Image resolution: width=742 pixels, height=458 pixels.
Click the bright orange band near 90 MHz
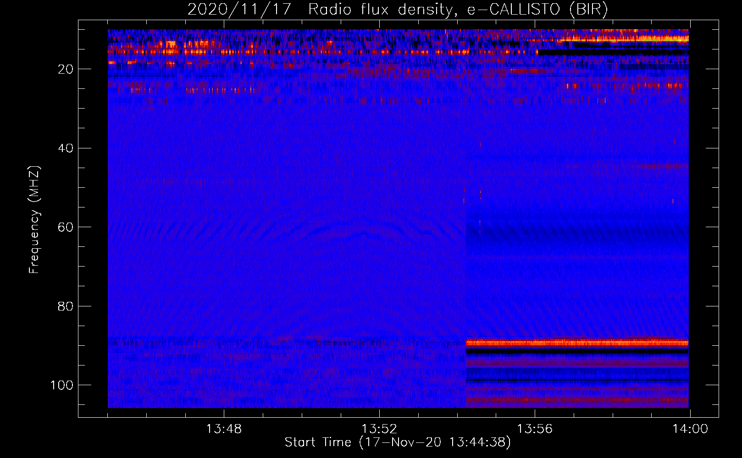577,343
